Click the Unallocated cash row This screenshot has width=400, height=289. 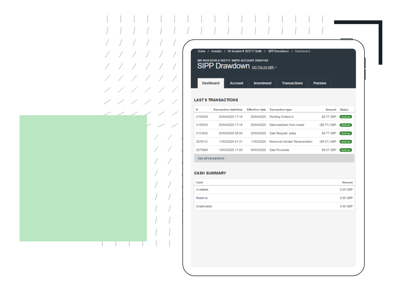coord(274,206)
